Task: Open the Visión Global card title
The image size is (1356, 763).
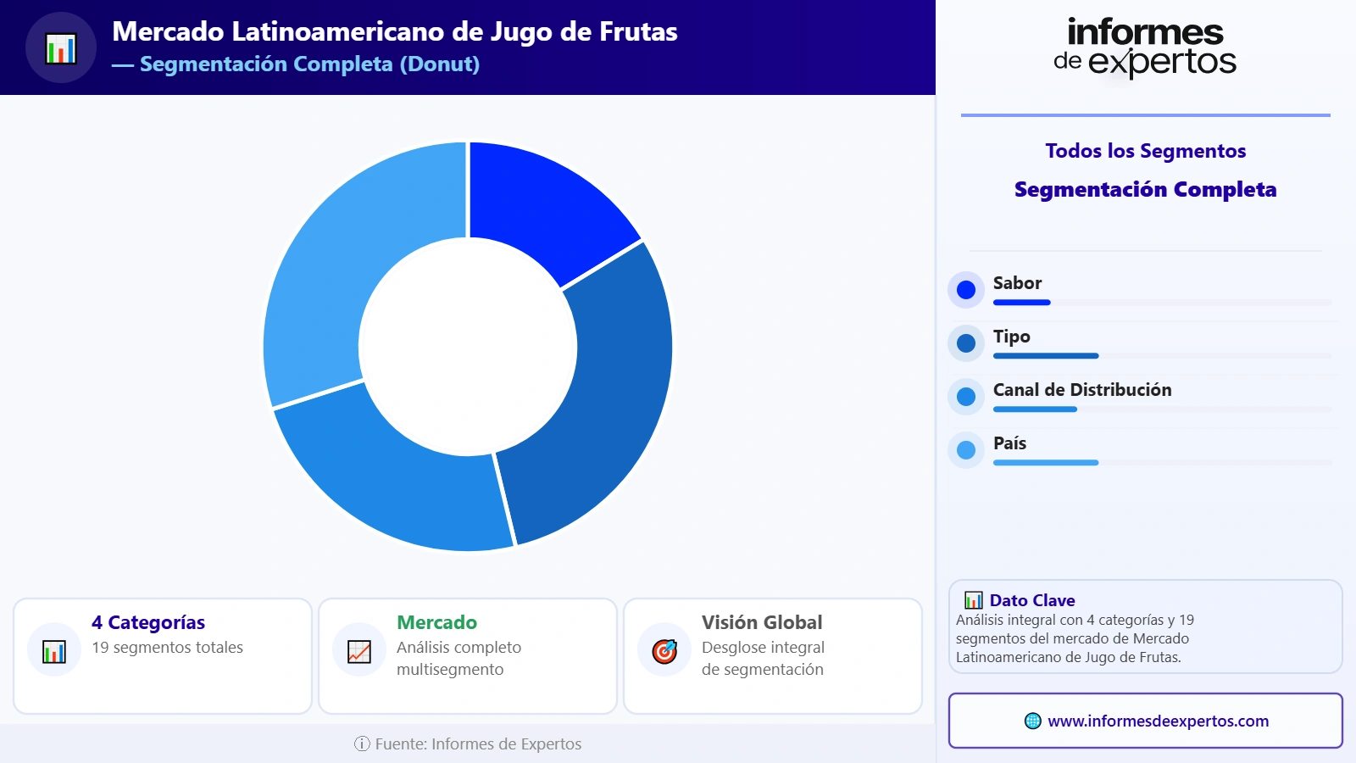Action: [x=762, y=622]
